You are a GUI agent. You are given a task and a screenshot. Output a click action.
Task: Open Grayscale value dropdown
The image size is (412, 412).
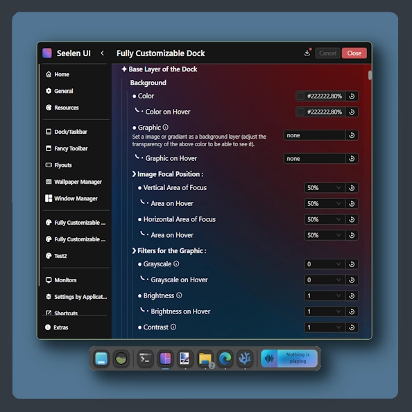click(x=325, y=264)
